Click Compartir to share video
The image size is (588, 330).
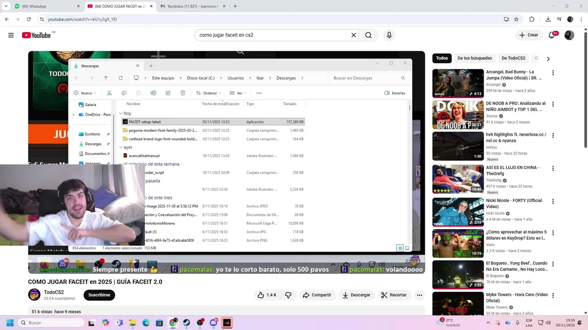point(317,295)
